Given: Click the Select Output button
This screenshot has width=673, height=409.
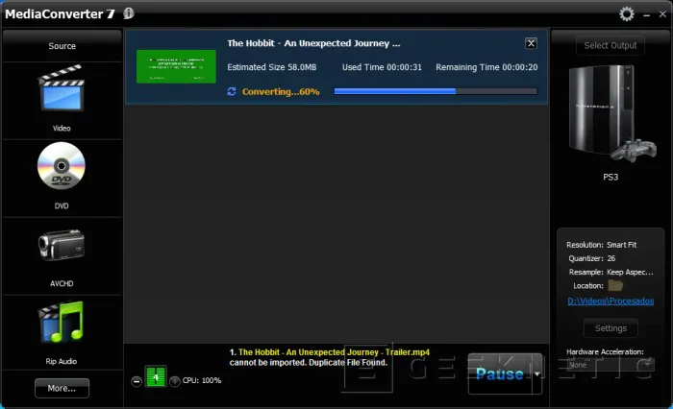Looking at the screenshot, I should coord(610,45).
